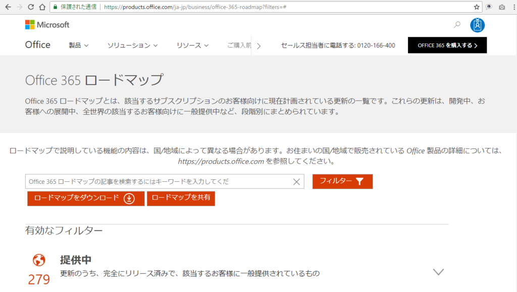Screen dimensions: 517x292
Task: Clear the roadmap search with X icon
Action: click(x=296, y=182)
